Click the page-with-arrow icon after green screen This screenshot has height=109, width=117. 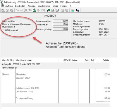pyautogui.click(x=53, y=10)
